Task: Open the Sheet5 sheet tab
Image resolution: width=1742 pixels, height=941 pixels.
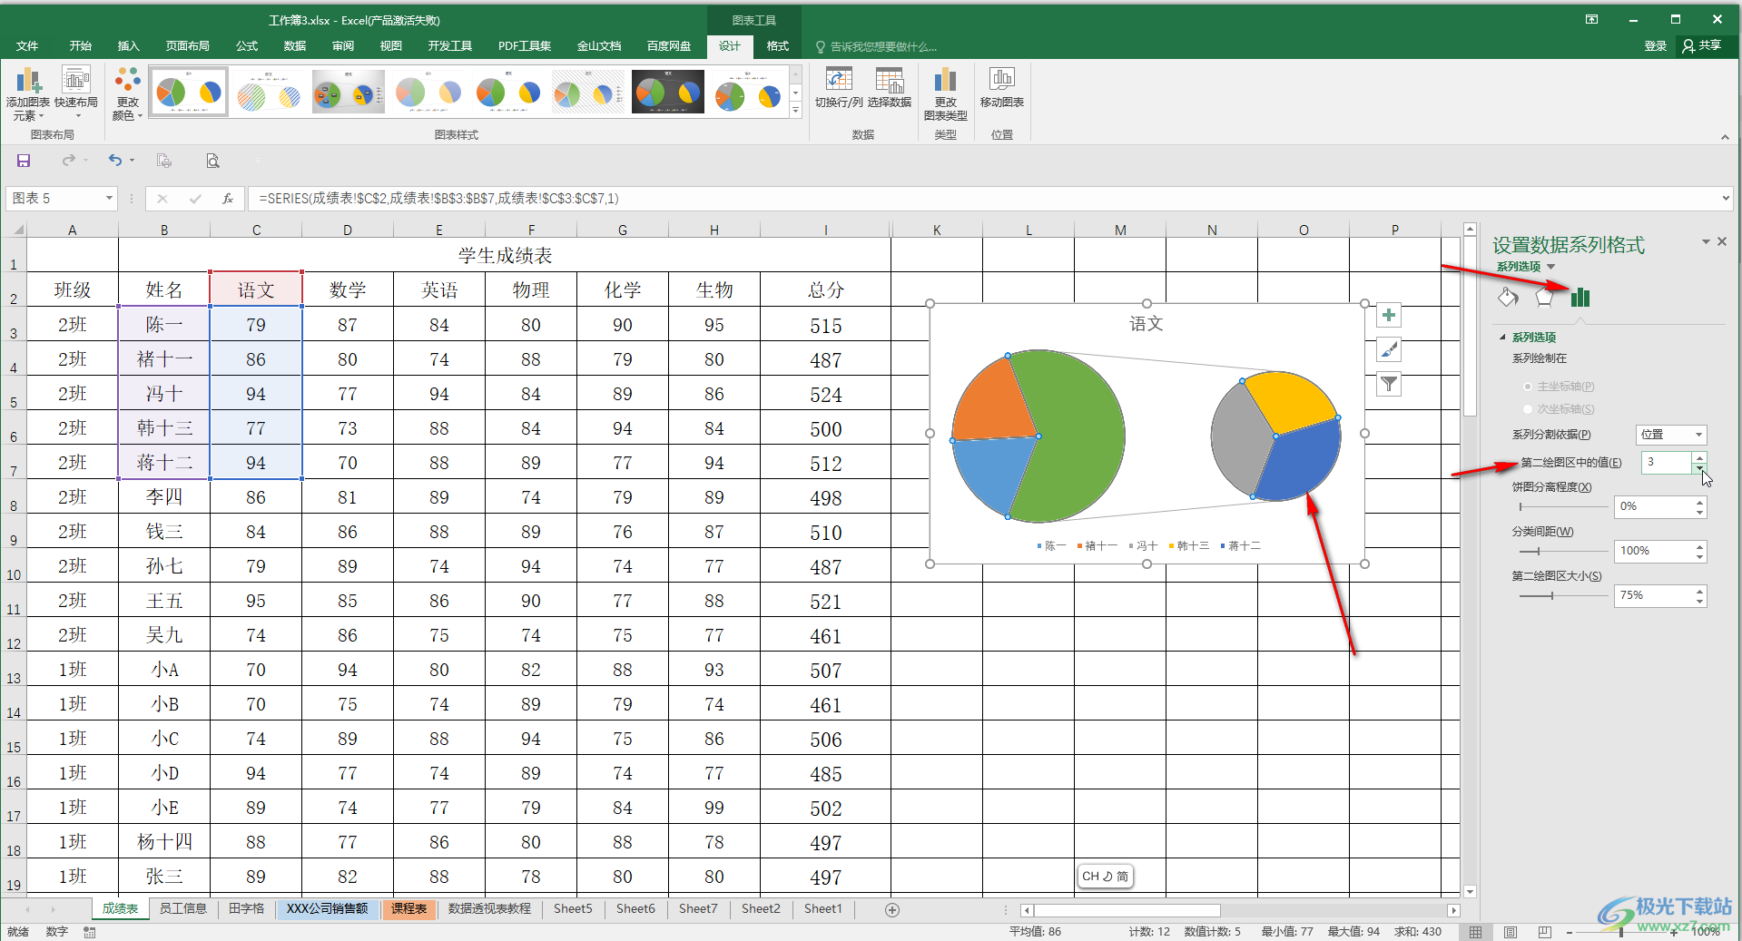Action: (573, 909)
